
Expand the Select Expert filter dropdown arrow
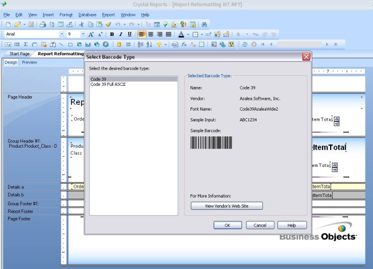click(165, 45)
